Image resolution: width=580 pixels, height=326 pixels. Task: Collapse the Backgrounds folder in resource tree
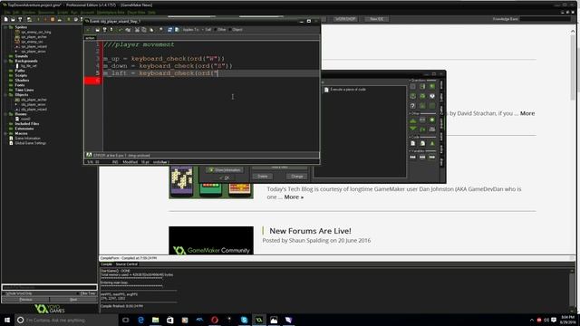click(x=5, y=61)
